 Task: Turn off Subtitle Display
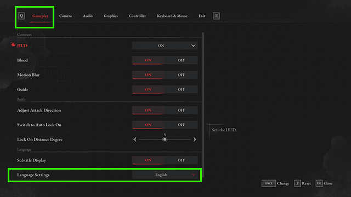pyautogui.click(x=181, y=160)
